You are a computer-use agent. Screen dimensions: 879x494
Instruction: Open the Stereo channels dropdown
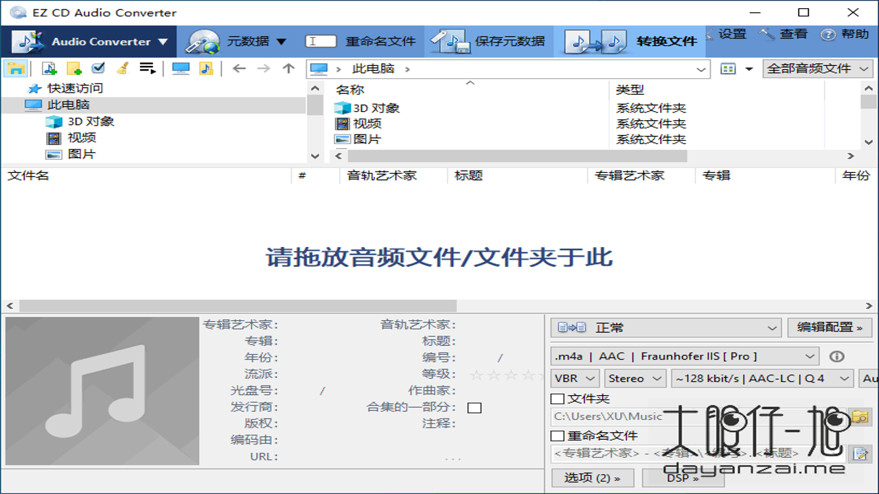pyautogui.click(x=635, y=379)
